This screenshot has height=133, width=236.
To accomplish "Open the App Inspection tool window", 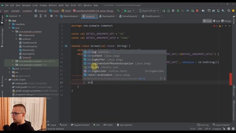I will click(x=125, y=125).
